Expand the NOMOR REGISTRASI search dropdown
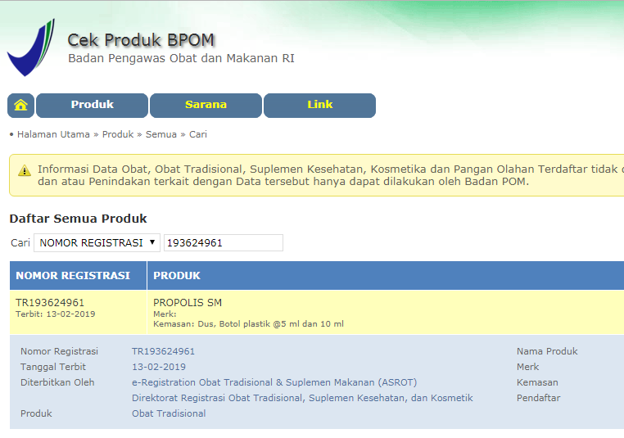 [x=97, y=242]
